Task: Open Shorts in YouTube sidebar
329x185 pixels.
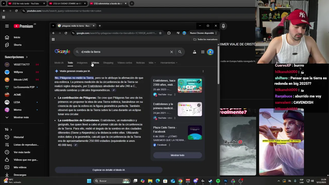Action: click(17, 45)
